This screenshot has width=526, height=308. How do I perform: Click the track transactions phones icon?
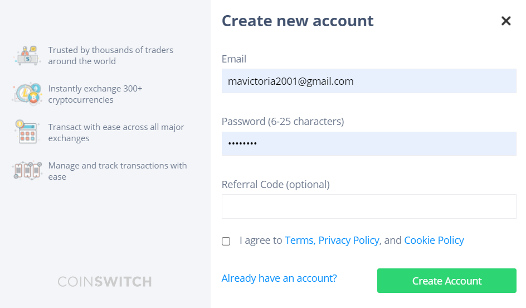(27, 171)
